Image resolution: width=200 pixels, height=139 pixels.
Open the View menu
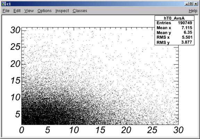pyautogui.click(x=29, y=11)
